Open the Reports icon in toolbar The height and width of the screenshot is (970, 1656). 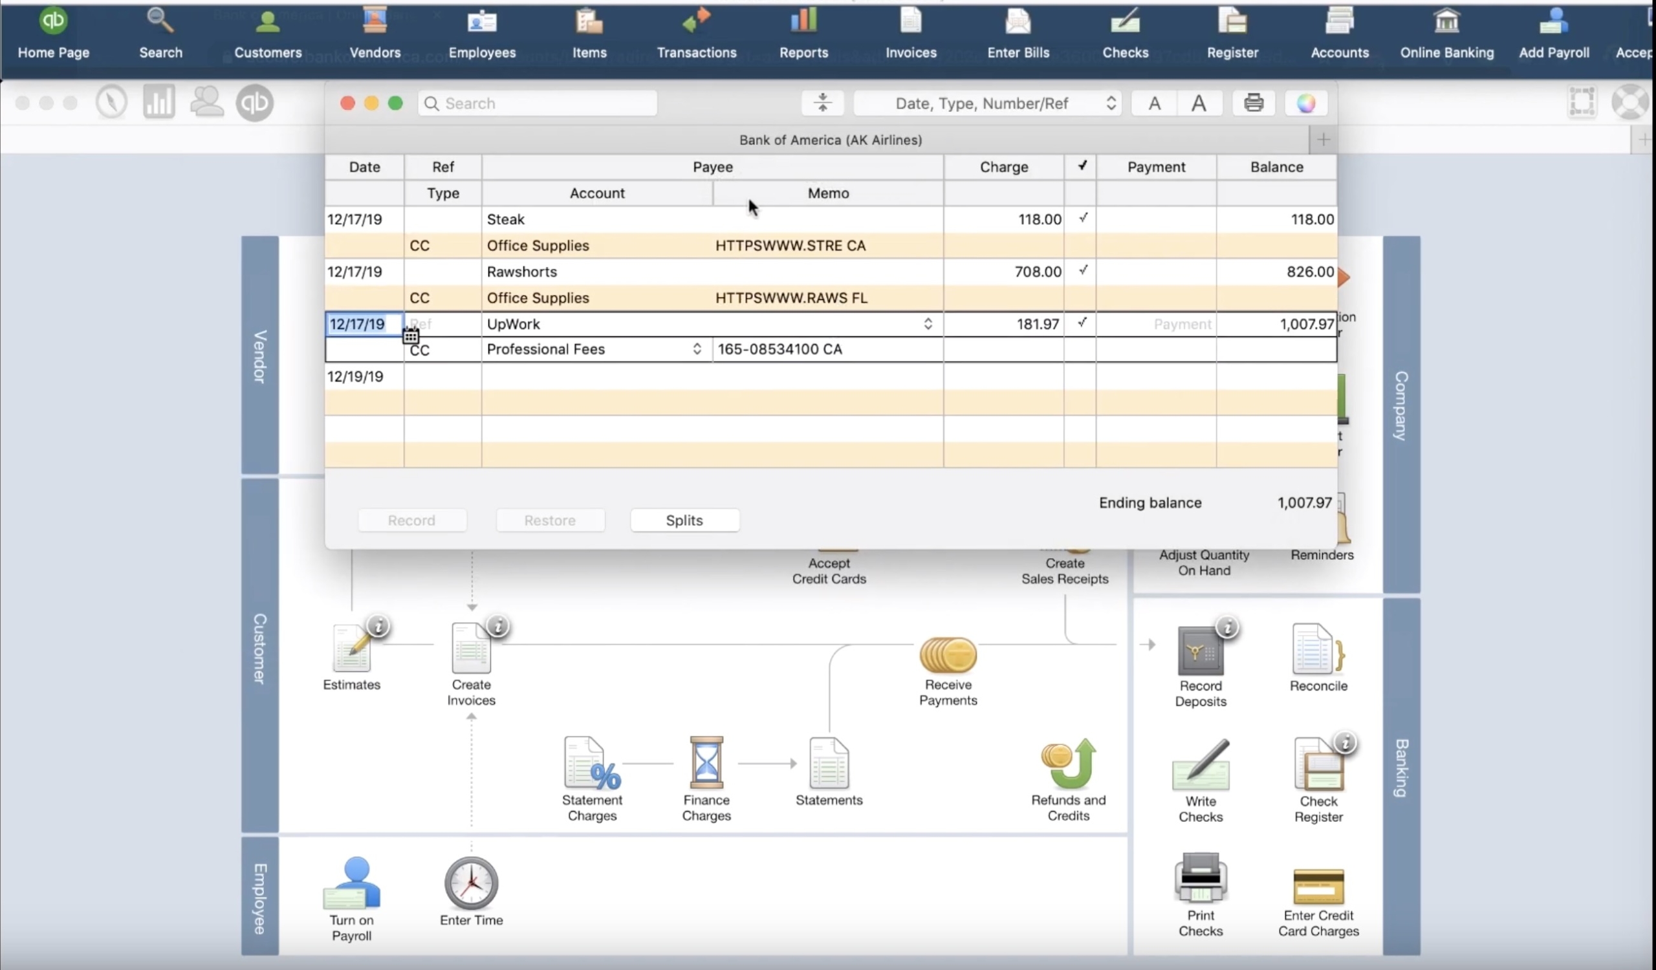pyautogui.click(x=803, y=34)
